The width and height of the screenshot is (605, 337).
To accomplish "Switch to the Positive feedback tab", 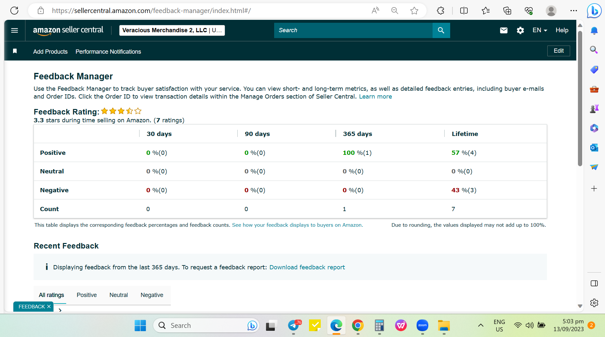I will [x=87, y=295].
